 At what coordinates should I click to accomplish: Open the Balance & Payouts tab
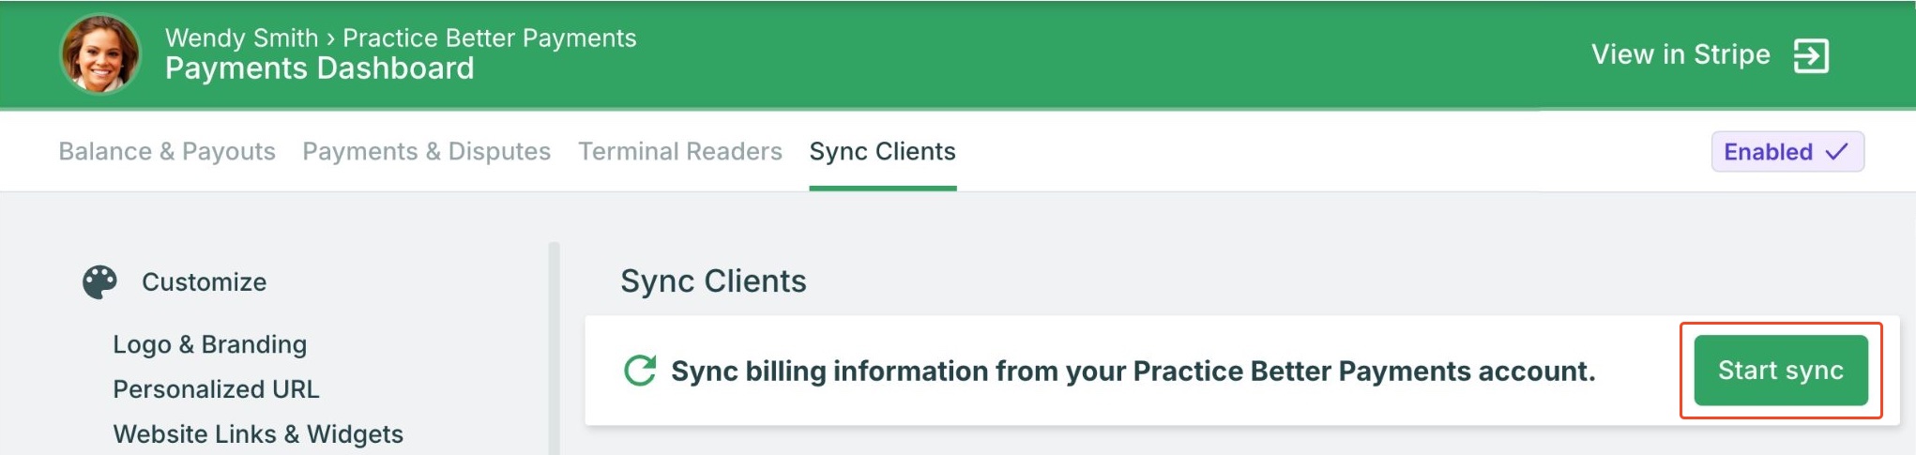point(167,152)
